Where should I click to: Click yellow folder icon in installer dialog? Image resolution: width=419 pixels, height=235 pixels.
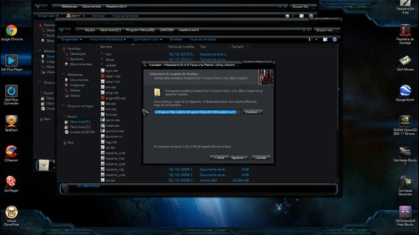(x=157, y=93)
